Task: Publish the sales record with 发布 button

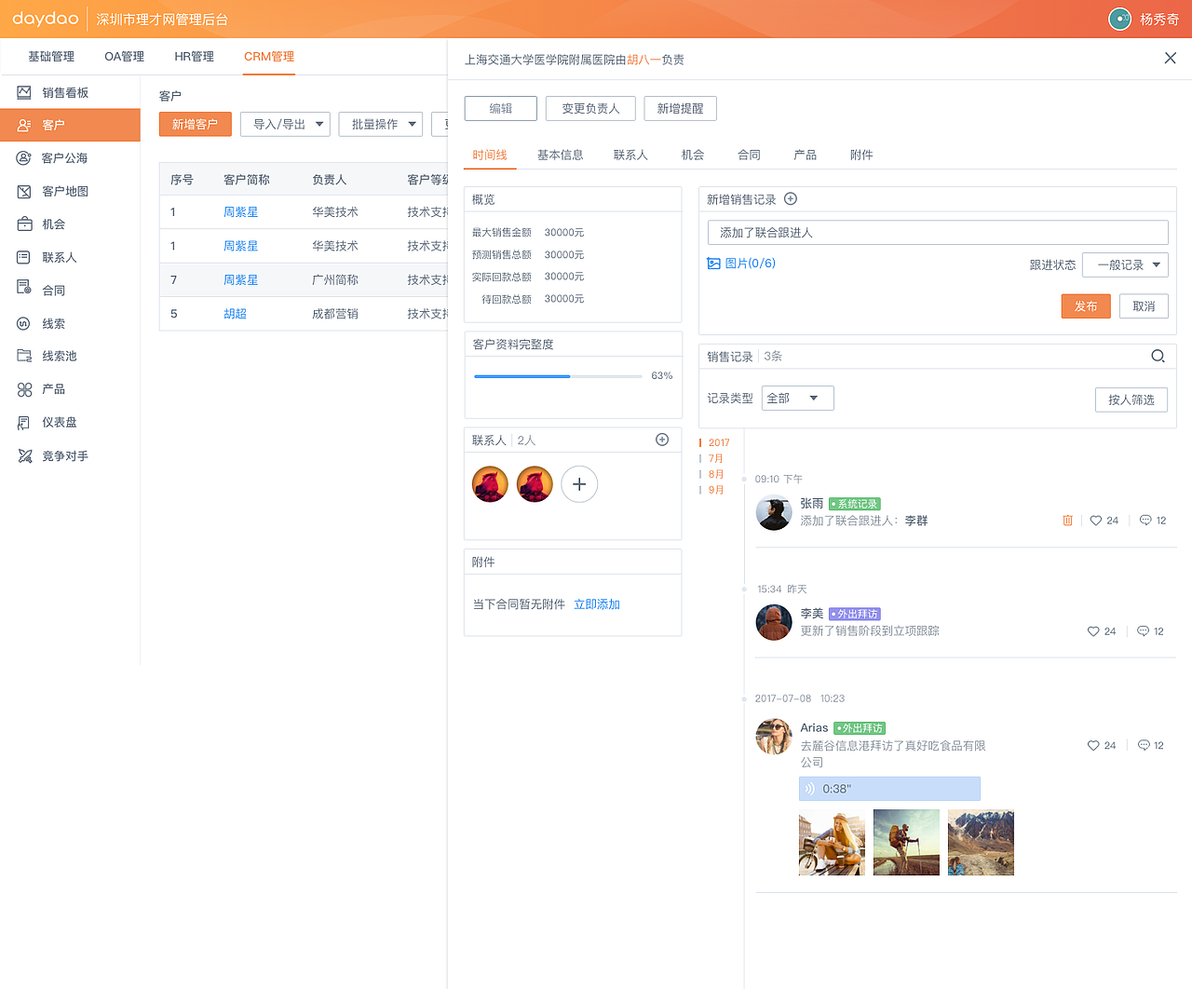Action: tap(1086, 305)
